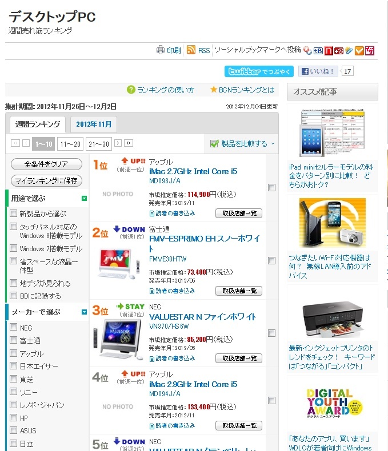This screenshot has width=388, height=451.
Task: Check 地デジが見られる checkbox
Action: click(13, 283)
